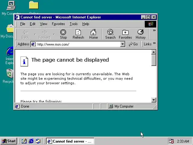Close the Internet Explorer window
This screenshot has height=145, width=193.
point(154,17)
